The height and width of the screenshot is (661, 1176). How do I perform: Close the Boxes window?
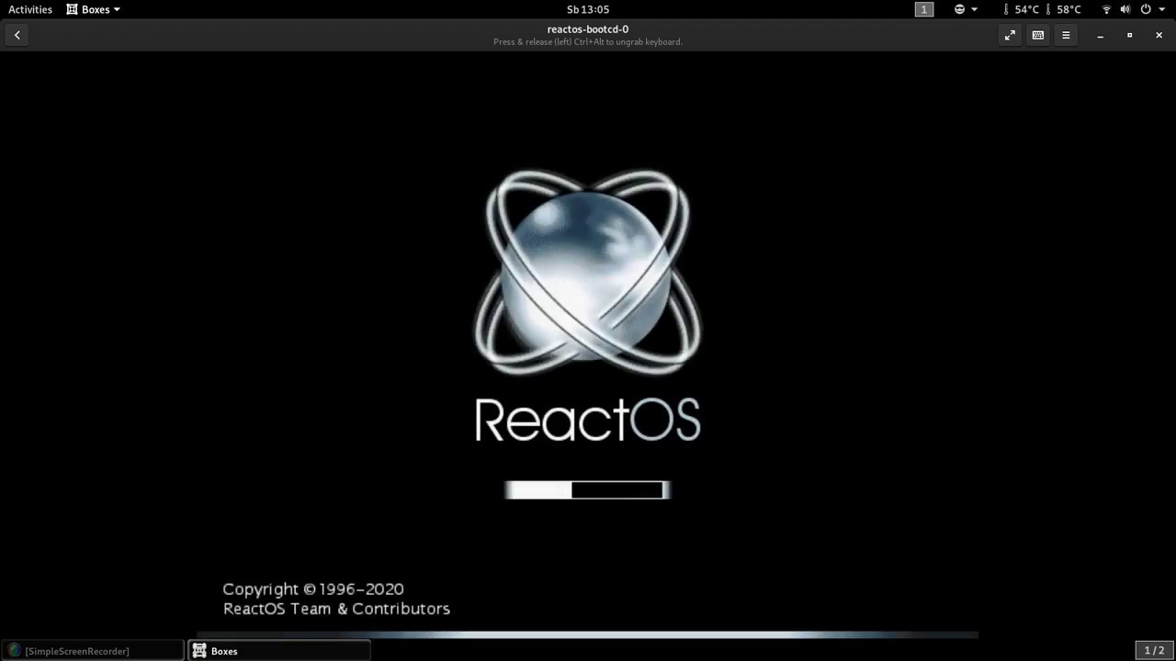click(x=1159, y=35)
